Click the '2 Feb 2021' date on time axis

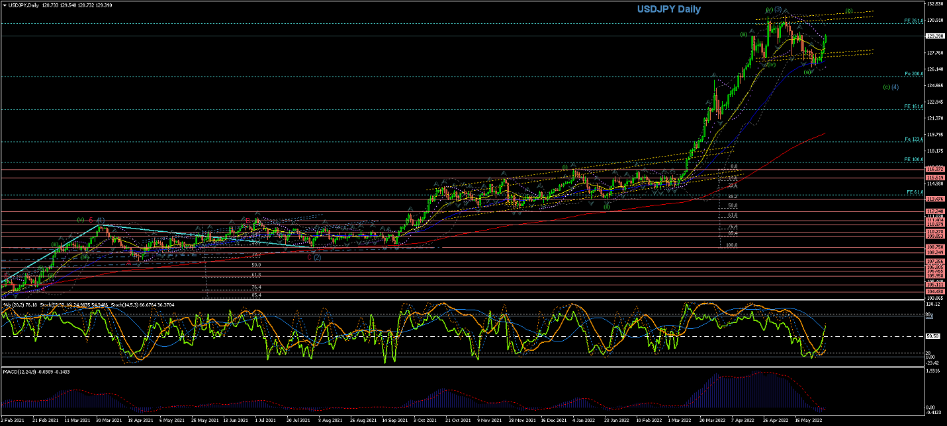14,419
